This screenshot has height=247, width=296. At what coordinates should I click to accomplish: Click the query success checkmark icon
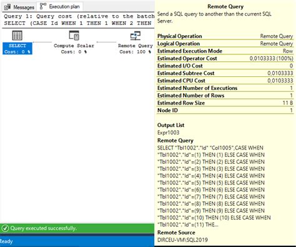click(5, 228)
